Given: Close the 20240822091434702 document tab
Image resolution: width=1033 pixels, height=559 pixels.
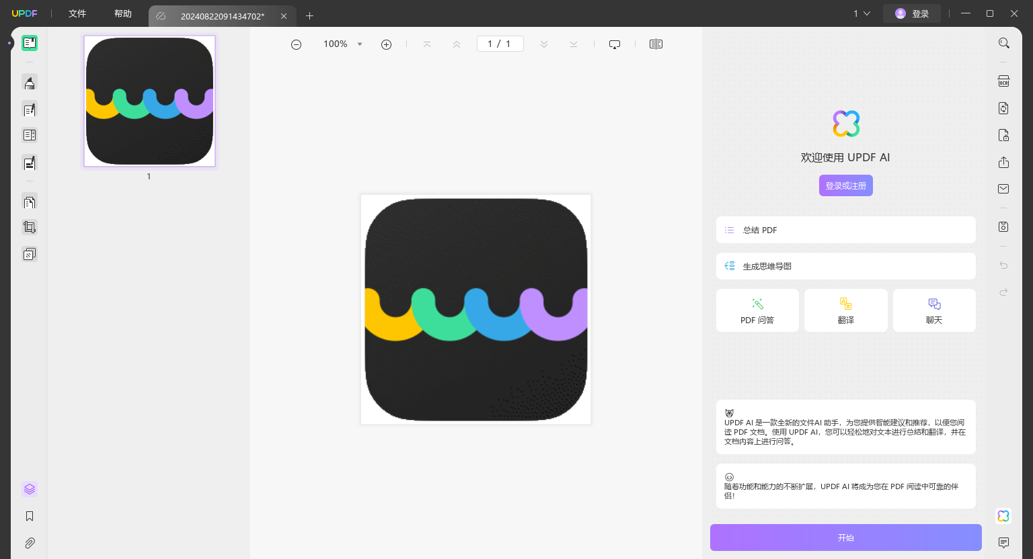Looking at the screenshot, I should pyautogui.click(x=284, y=16).
